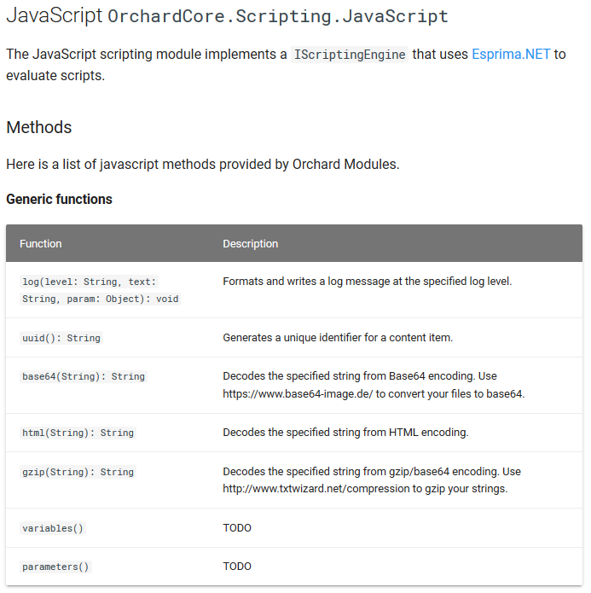The image size is (591, 593).
Task: Click the JavaScript OrchardCore.Scripting.JavaScript page title
Action: (227, 16)
